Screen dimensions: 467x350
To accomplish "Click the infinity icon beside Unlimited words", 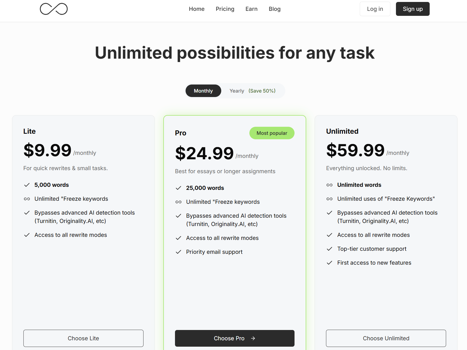I will click(330, 185).
